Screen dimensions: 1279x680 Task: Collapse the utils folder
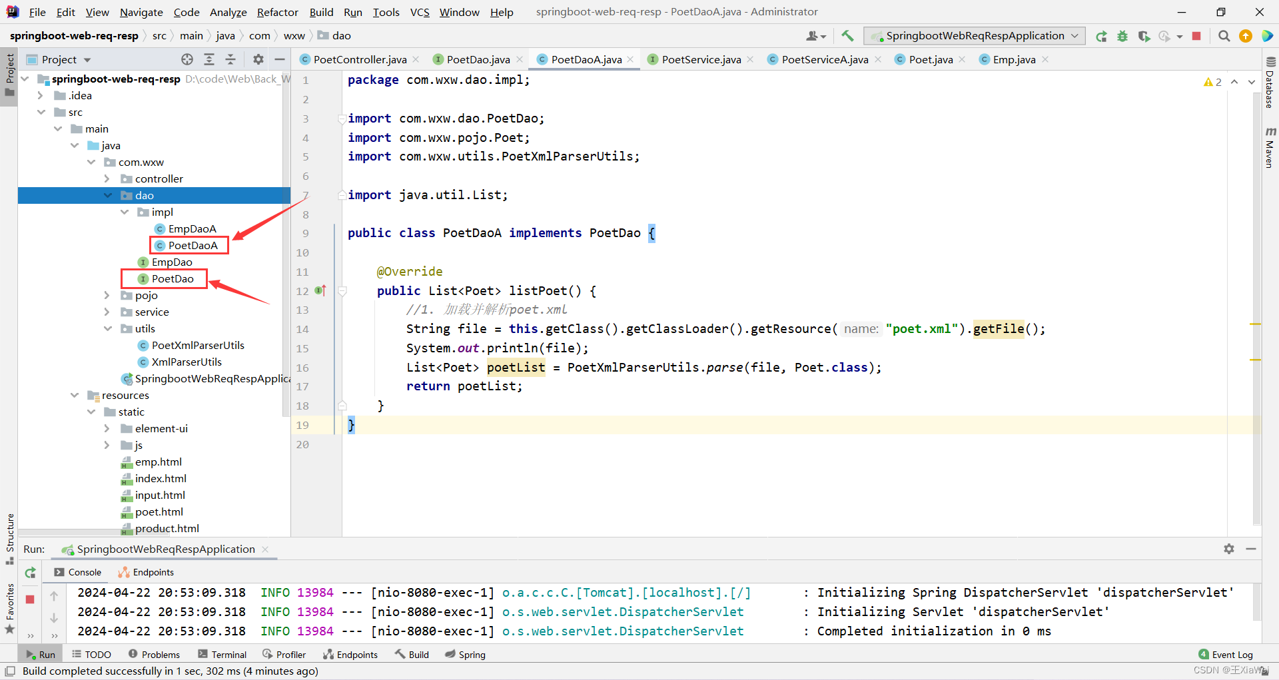(x=108, y=328)
